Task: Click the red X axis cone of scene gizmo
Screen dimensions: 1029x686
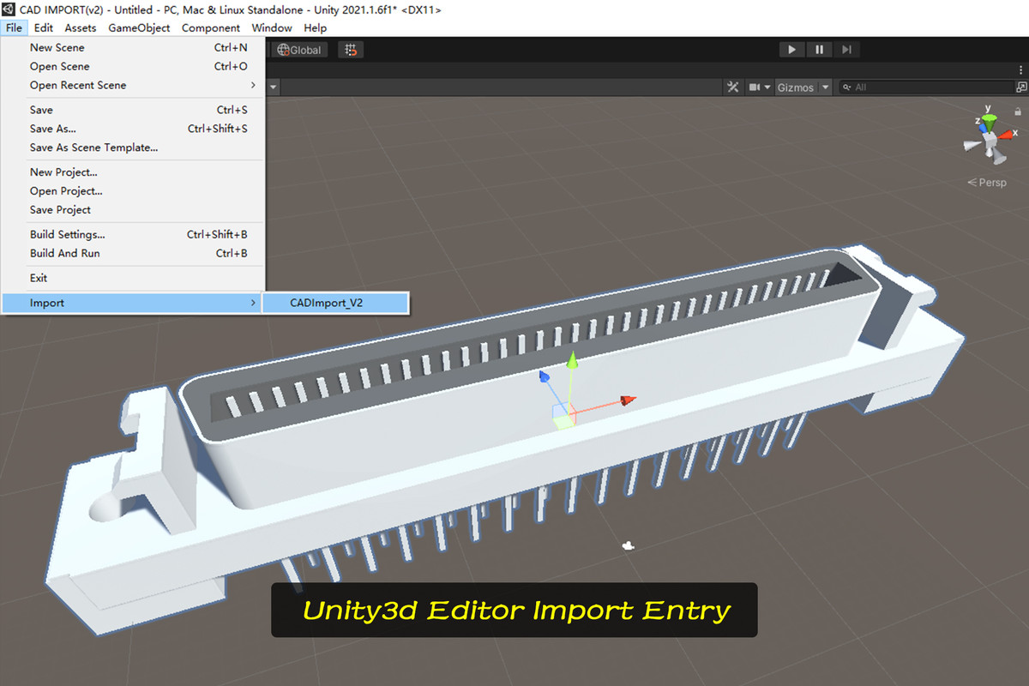Action: (x=1008, y=134)
